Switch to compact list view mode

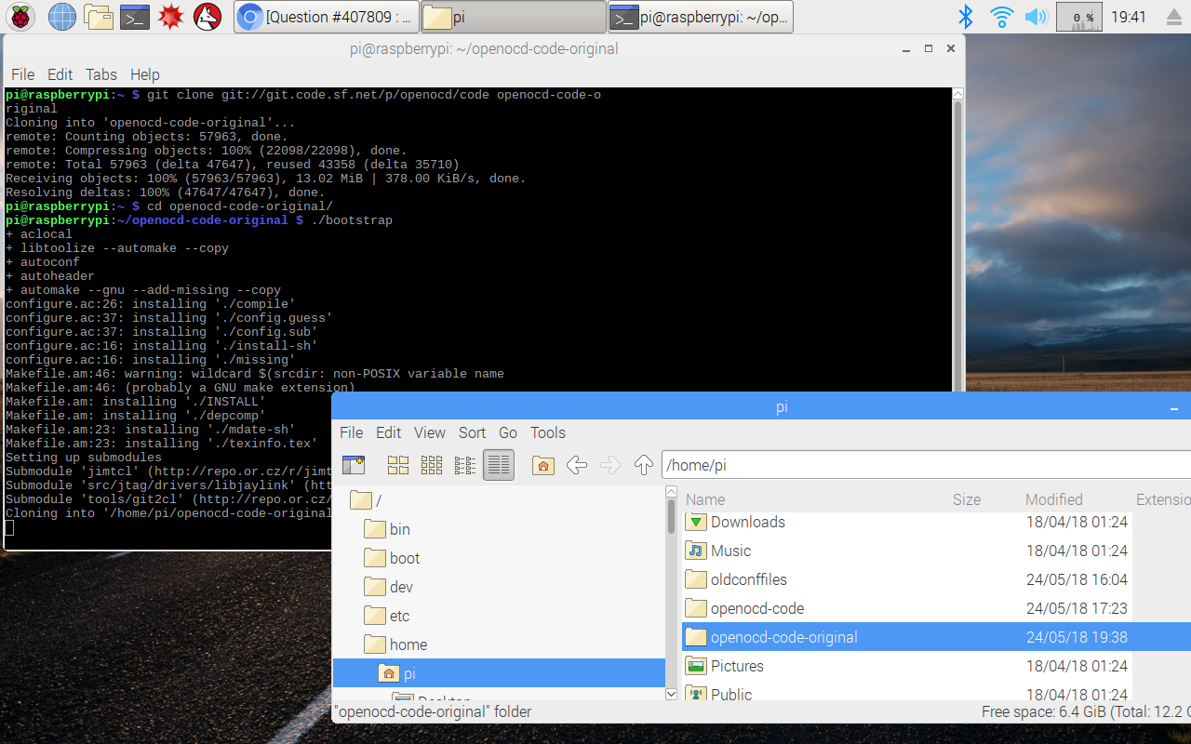[x=465, y=465]
